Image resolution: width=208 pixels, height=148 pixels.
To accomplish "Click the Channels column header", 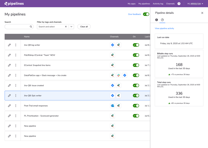I will (114, 37).
